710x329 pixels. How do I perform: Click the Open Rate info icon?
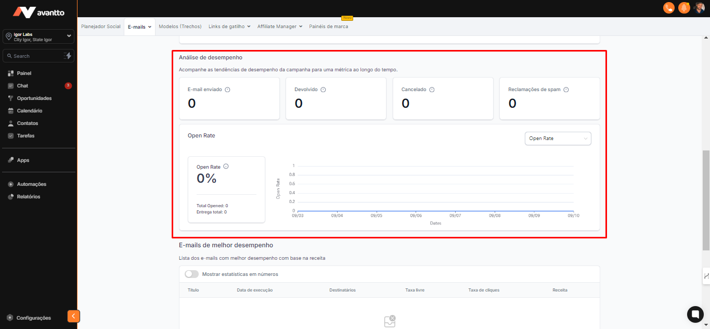click(226, 167)
